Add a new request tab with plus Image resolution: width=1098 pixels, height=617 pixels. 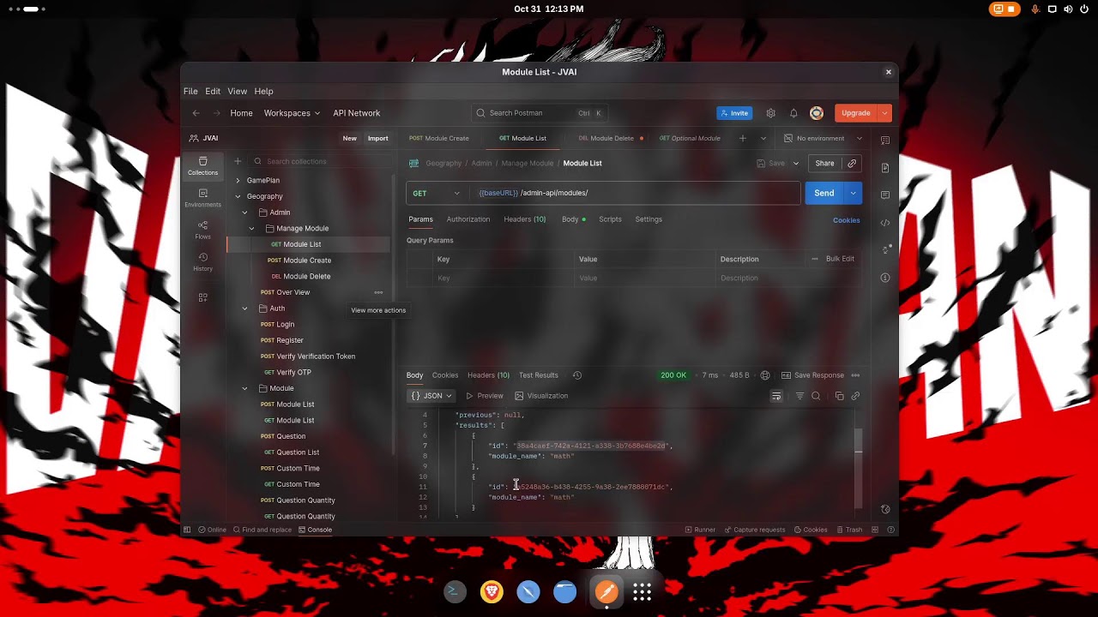[x=743, y=138]
